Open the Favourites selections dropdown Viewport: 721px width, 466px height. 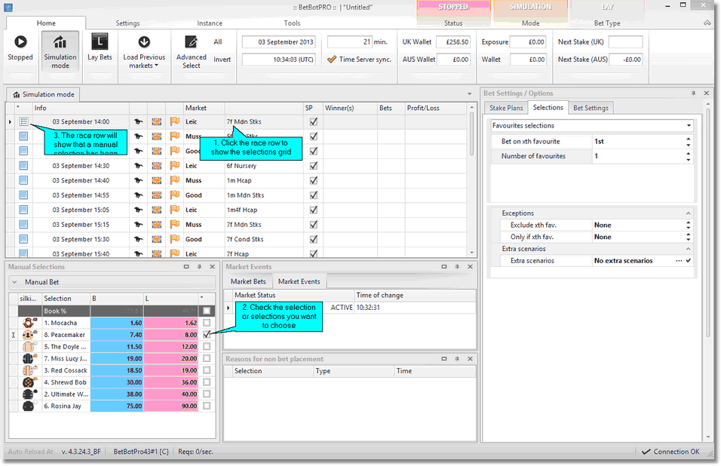(689, 125)
